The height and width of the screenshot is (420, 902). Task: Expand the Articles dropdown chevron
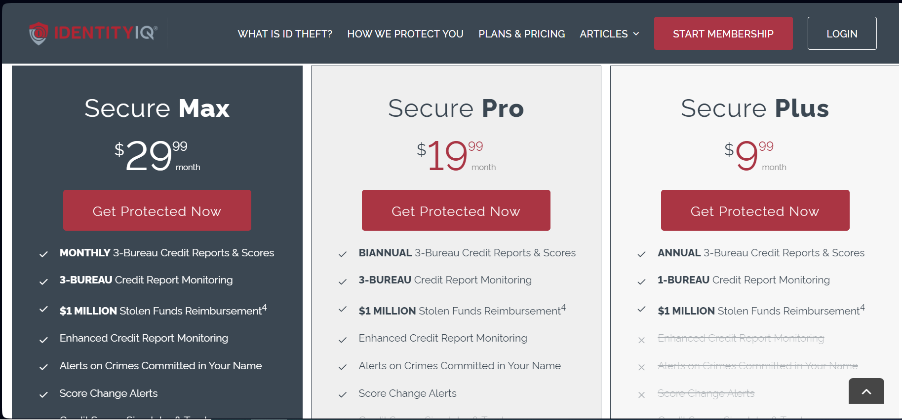[x=636, y=34]
